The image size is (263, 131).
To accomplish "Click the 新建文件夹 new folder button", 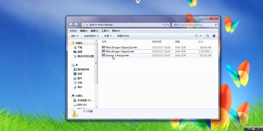I will 123,36.
